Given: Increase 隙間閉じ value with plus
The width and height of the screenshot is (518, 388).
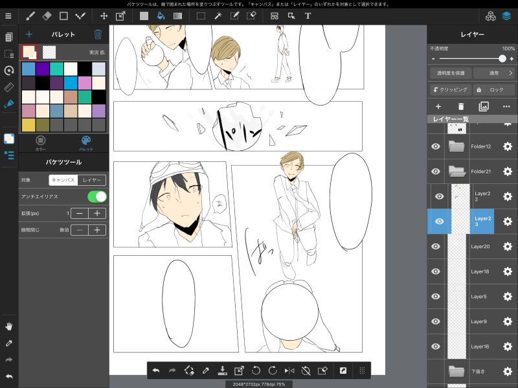Looking at the screenshot, I should tap(97, 230).
